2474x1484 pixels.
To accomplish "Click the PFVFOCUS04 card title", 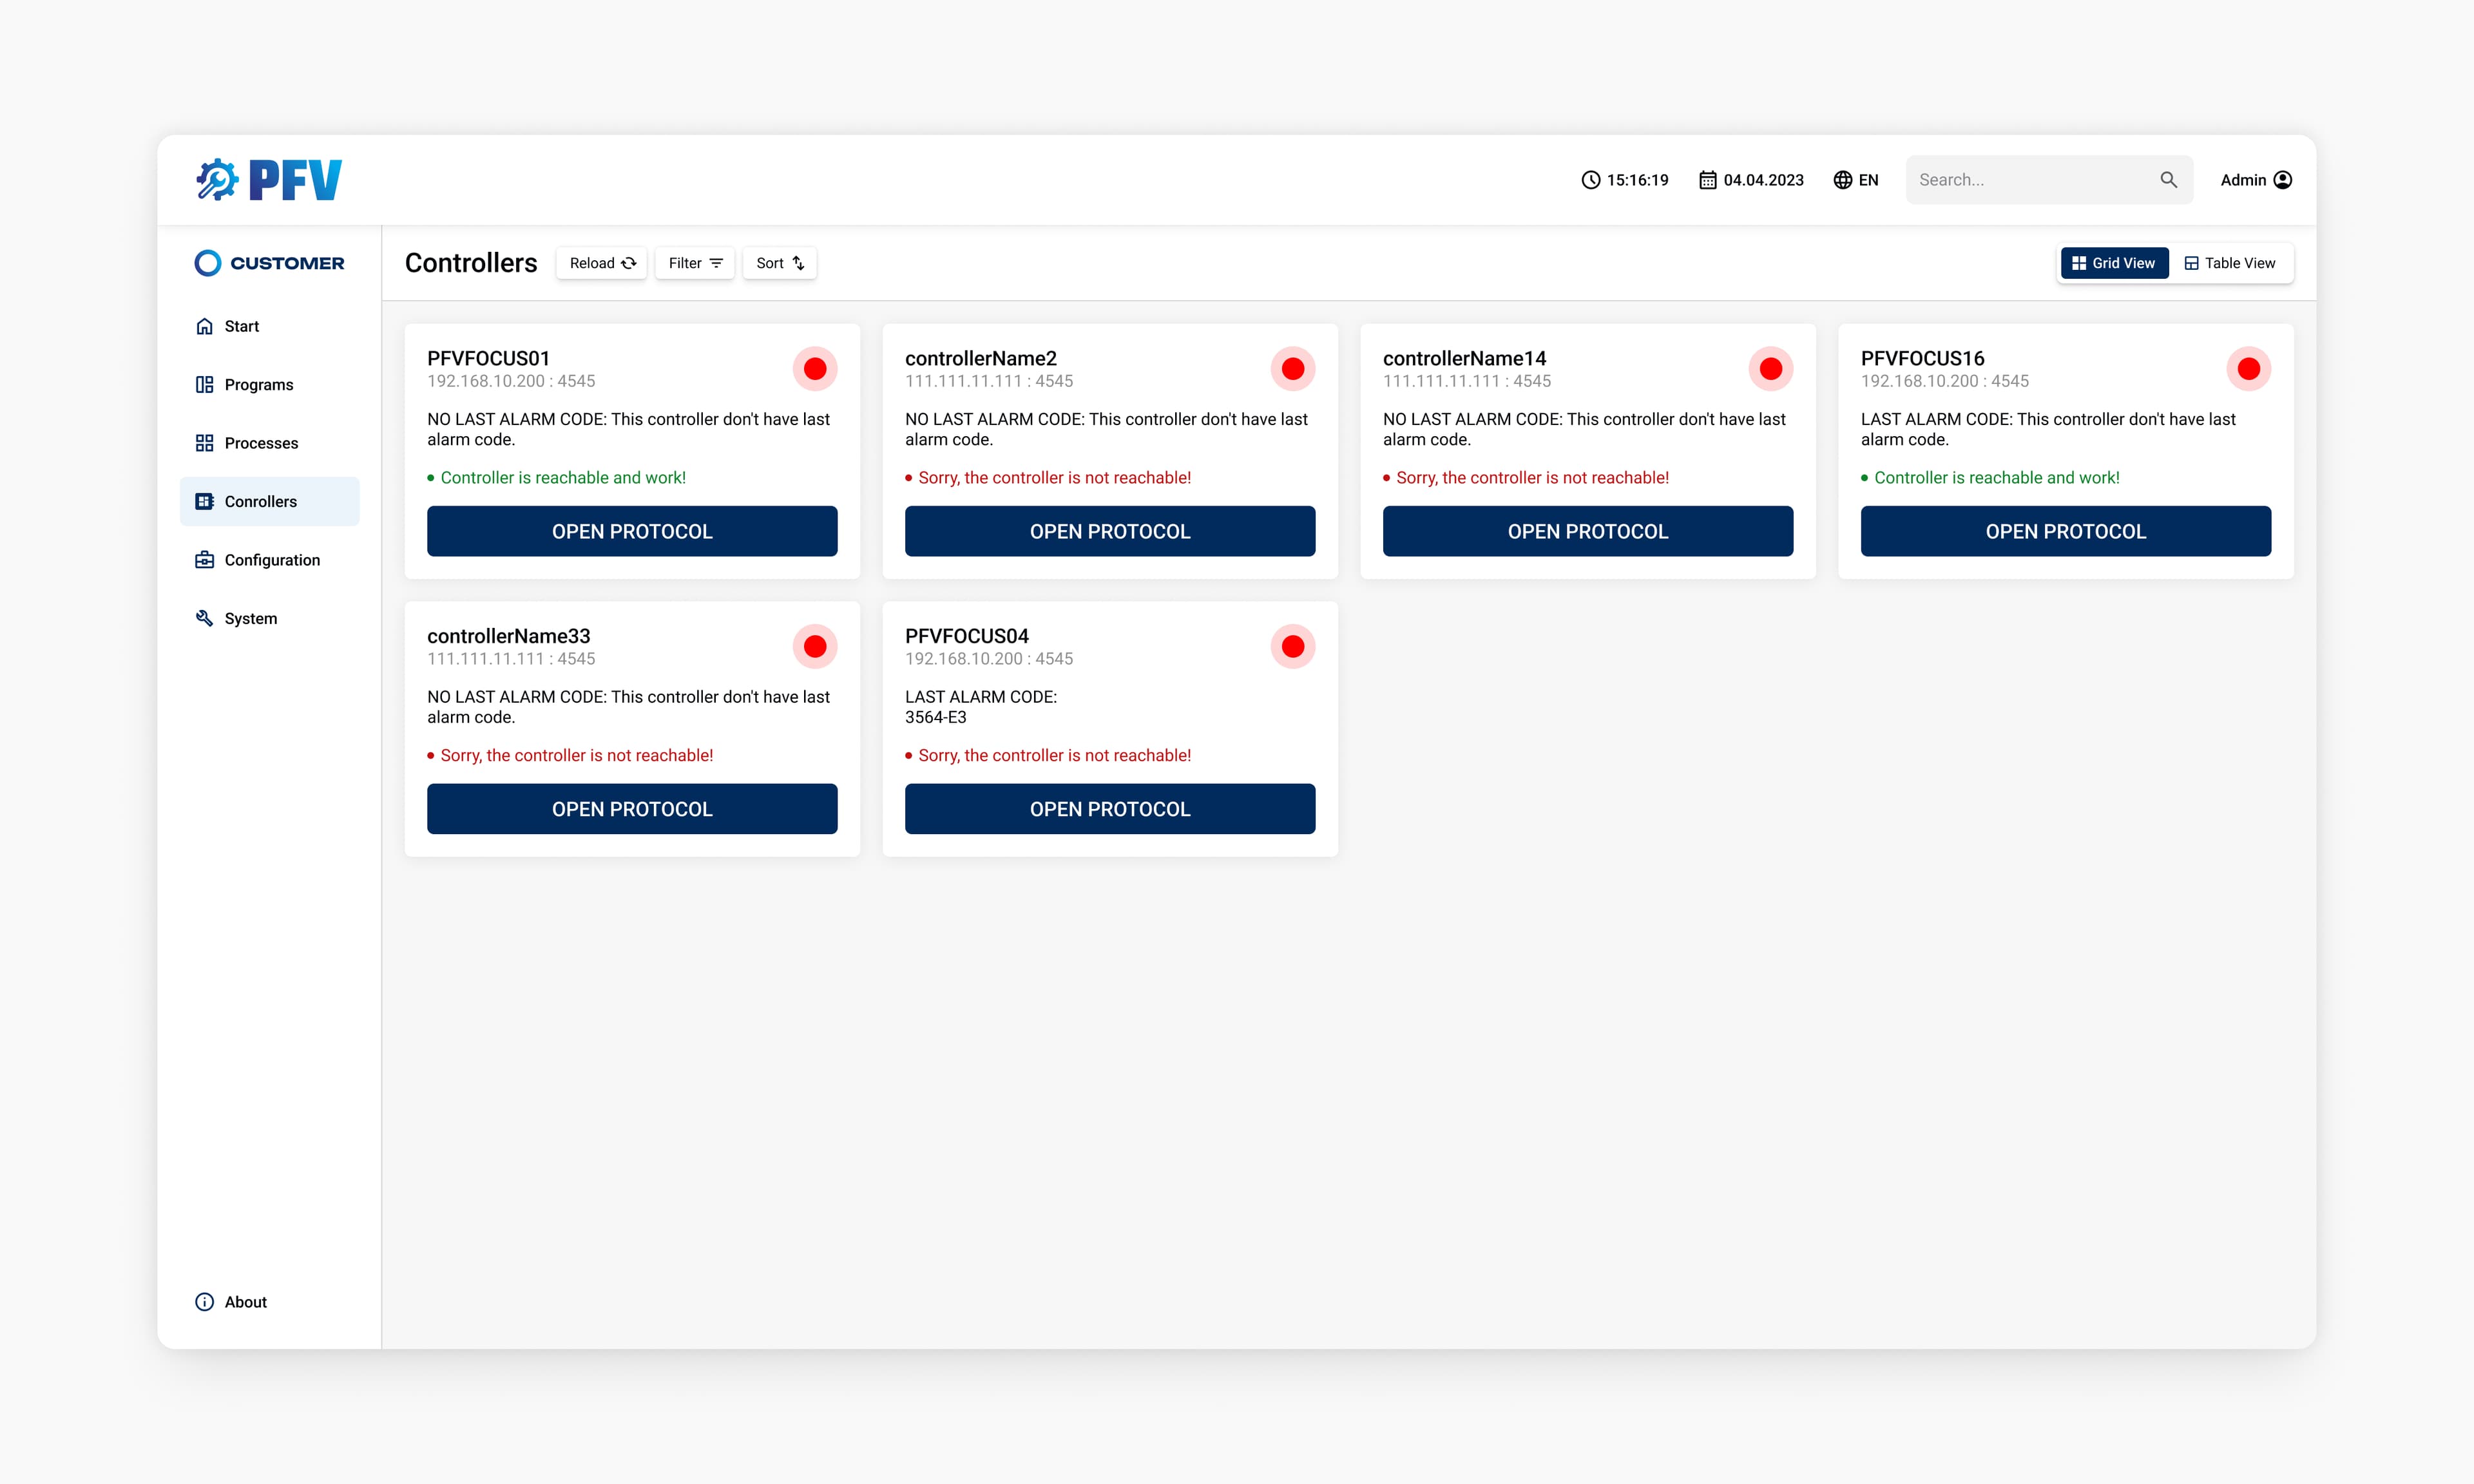I will point(967,636).
